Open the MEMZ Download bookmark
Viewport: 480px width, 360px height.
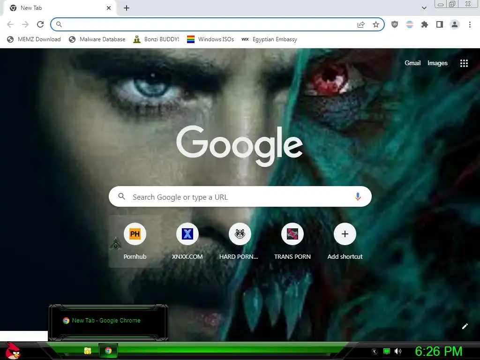pyautogui.click(x=34, y=39)
